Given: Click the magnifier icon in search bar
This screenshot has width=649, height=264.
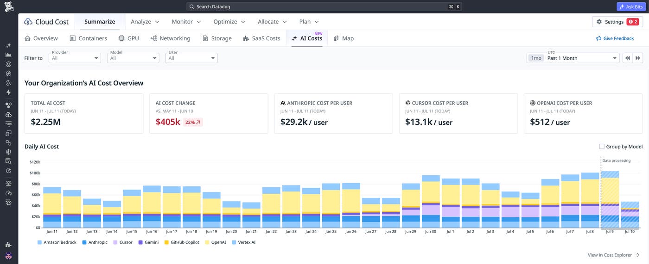Looking at the screenshot, I should (x=192, y=6).
